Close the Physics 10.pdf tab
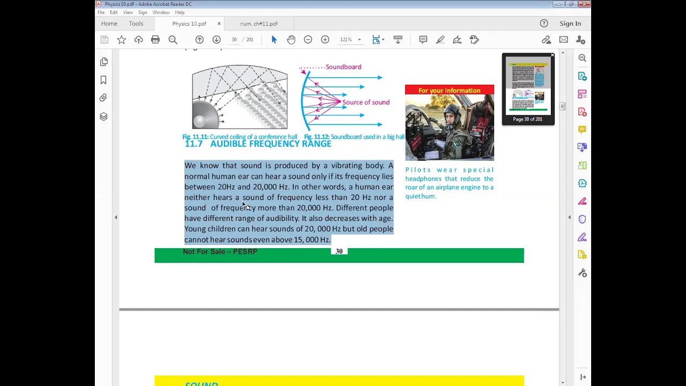Screen dimensions: 686x386 (x=219, y=24)
